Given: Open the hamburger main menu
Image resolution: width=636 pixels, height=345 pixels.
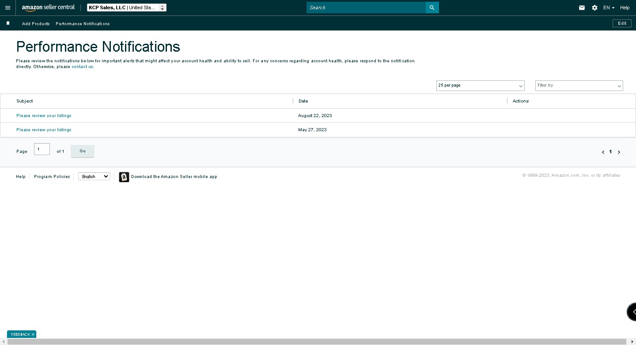Looking at the screenshot, I should point(8,8).
